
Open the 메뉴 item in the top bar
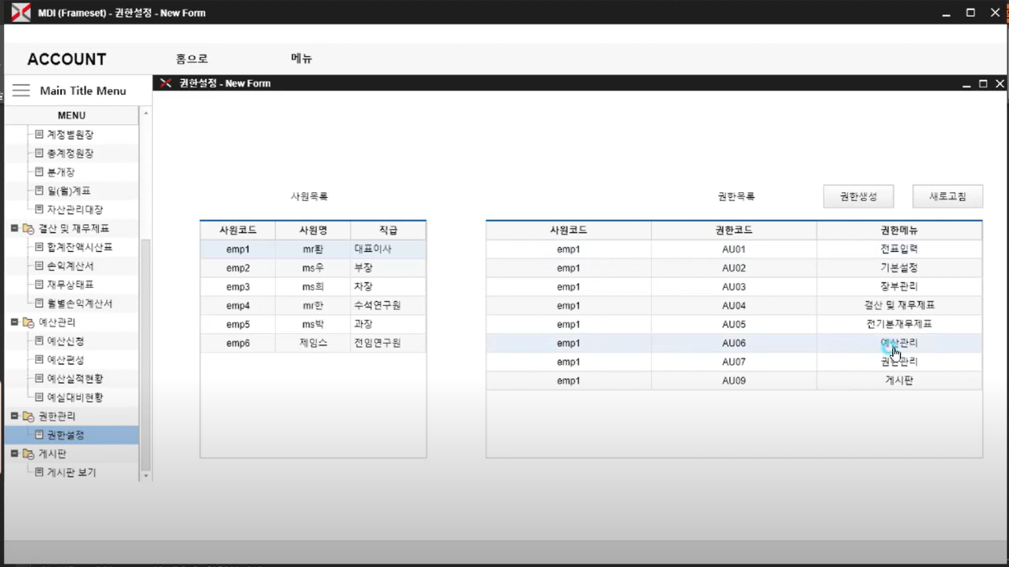[302, 59]
